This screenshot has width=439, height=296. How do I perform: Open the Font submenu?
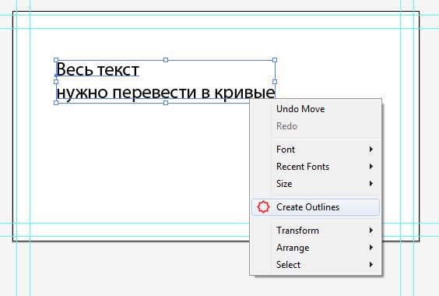point(315,150)
